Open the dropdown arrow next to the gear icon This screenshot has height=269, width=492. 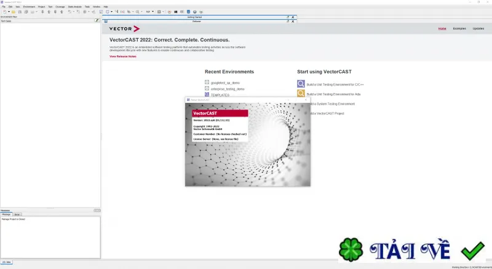(x=89, y=12)
